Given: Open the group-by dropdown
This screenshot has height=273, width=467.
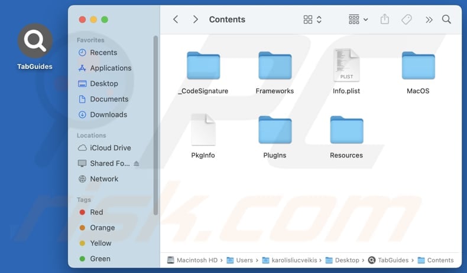Looking at the screenshot, I should [358, 19].
